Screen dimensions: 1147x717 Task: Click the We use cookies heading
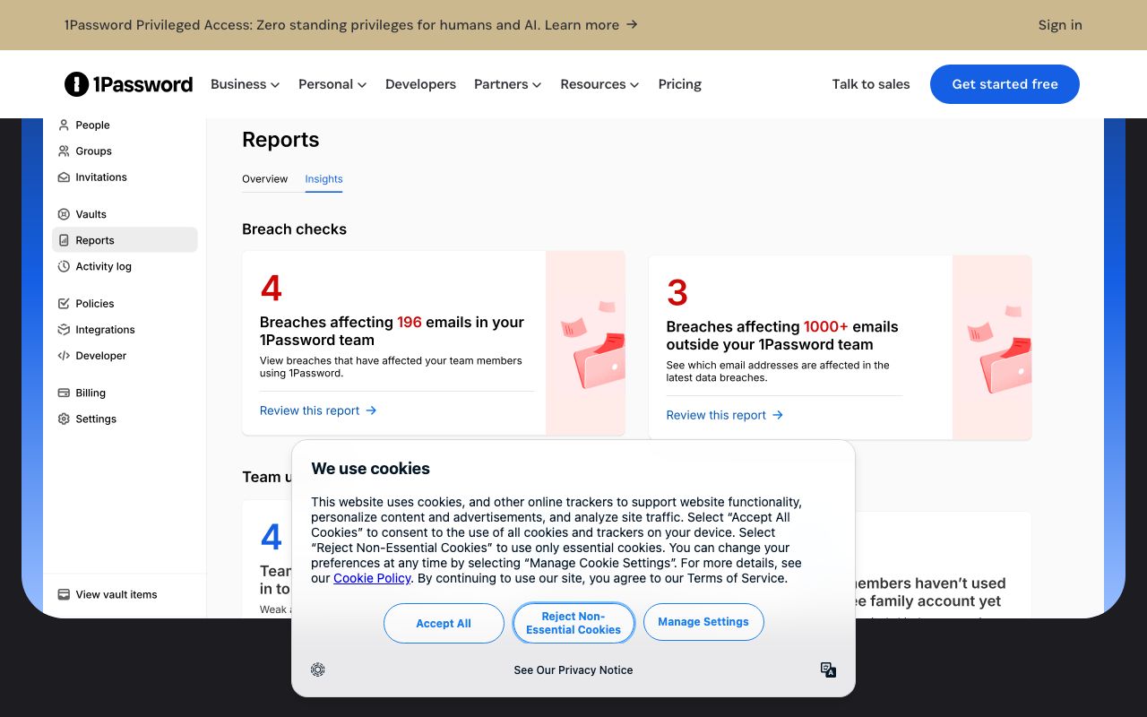370,469
